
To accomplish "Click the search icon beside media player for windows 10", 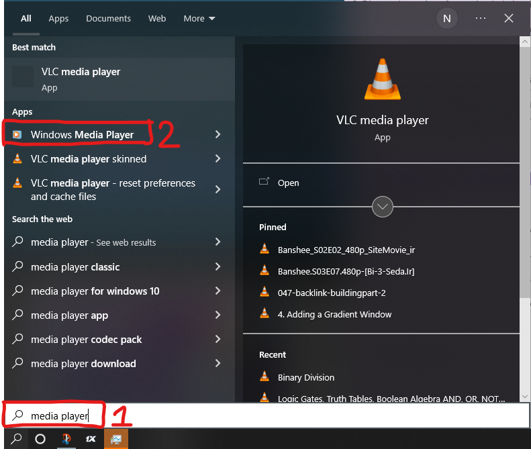I will (17, 291).
